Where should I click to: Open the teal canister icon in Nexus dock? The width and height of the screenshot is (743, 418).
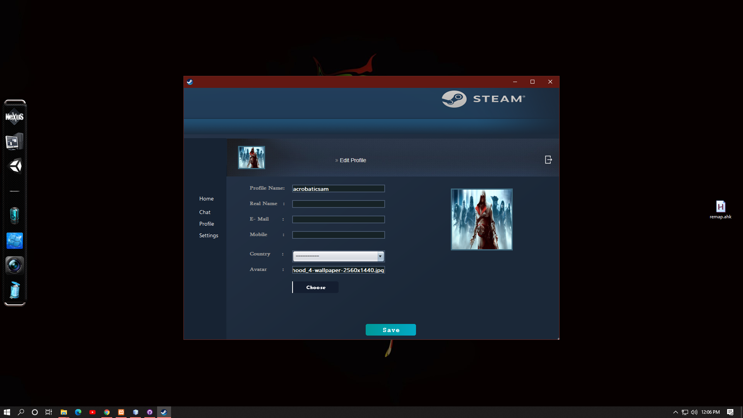click(x=14, y=216)
